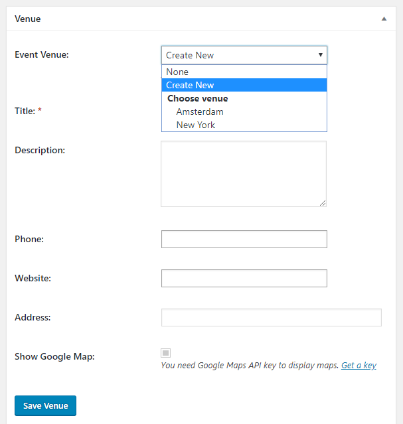Click the Event Venue combo box text
Image resolution: width=403 pixels, height=424 pixels.
click(190, 55)
